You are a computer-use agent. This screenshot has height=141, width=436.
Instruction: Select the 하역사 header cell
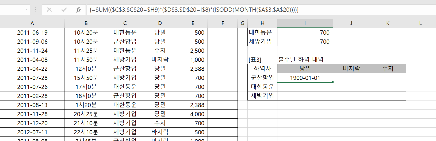tap(262, 69)
